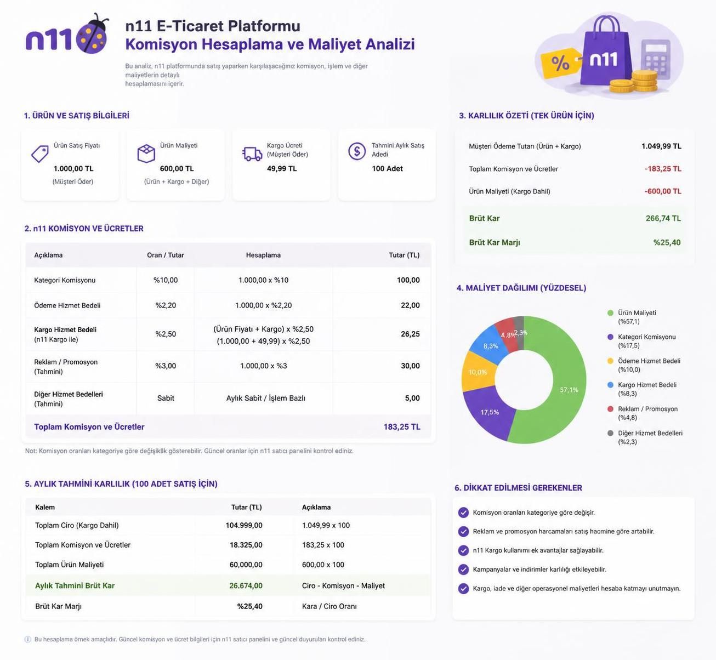Click the blue Kargo Hizmet Bedeli legend dot
Screen dimensions: 716x660
click(610, 385)
